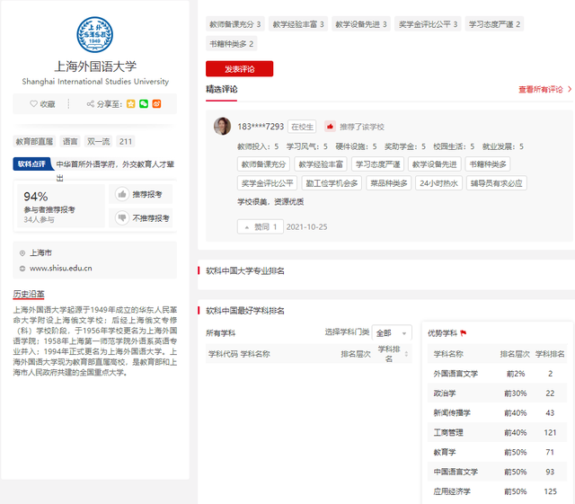Viewport: 575px width, 504px height.
Task: Click the 外国语言文学 subject row
Action: tap(497, 374)
